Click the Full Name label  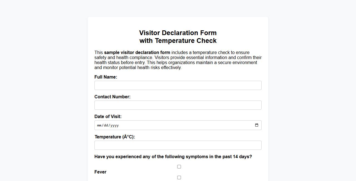[x=106, y=77]
